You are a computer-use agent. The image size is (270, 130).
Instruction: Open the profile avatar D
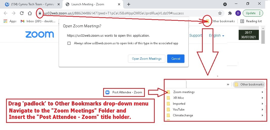point(238,13)
